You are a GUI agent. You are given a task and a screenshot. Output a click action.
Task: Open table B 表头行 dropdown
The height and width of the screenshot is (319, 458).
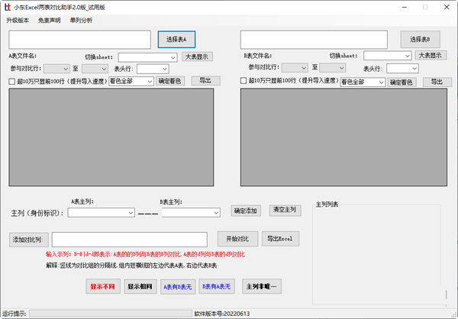click(x=402, y=69)
